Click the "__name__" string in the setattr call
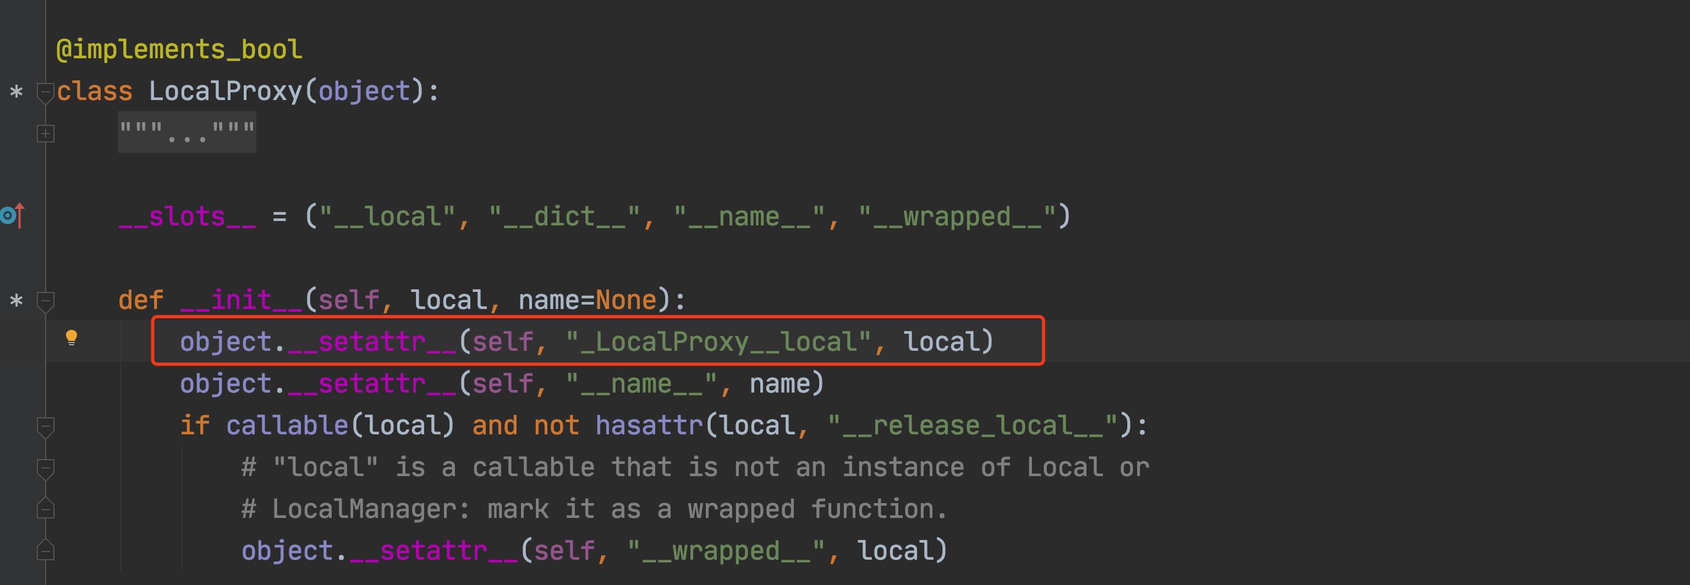Screen dimensions: 1690x585 641,384
